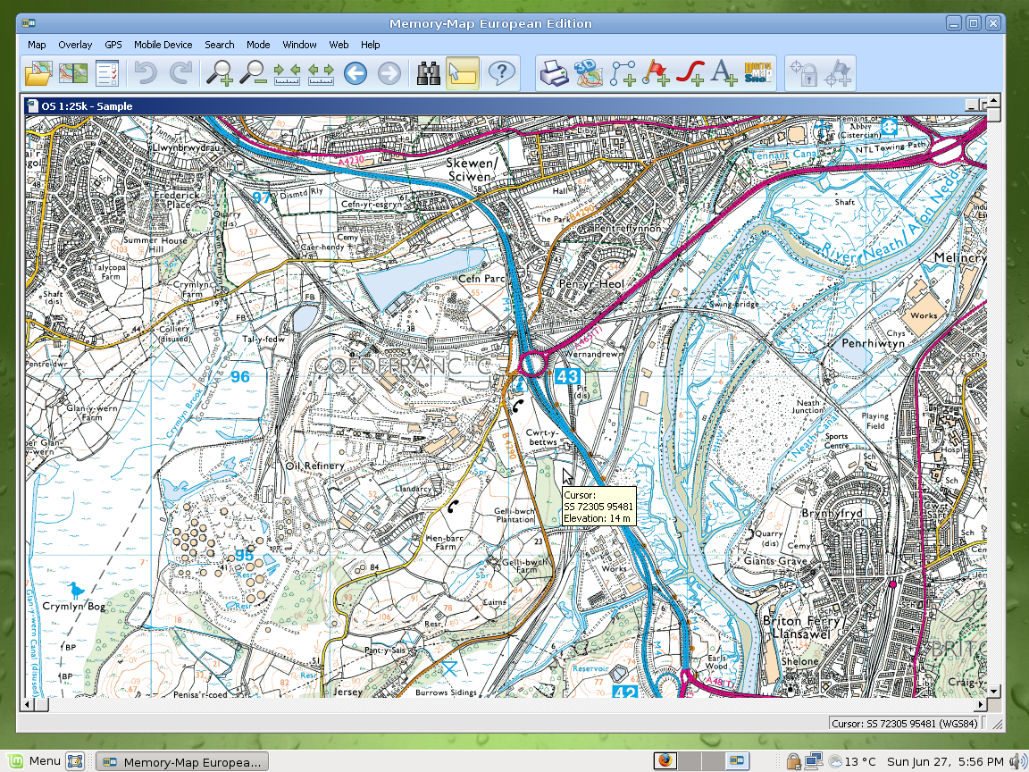Open the 3D World view

[x=588, y=73]
